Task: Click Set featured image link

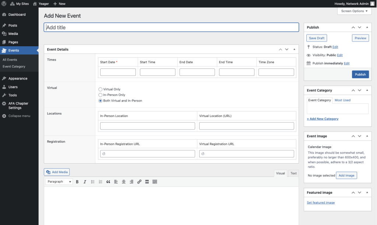Action: (321, 203)
